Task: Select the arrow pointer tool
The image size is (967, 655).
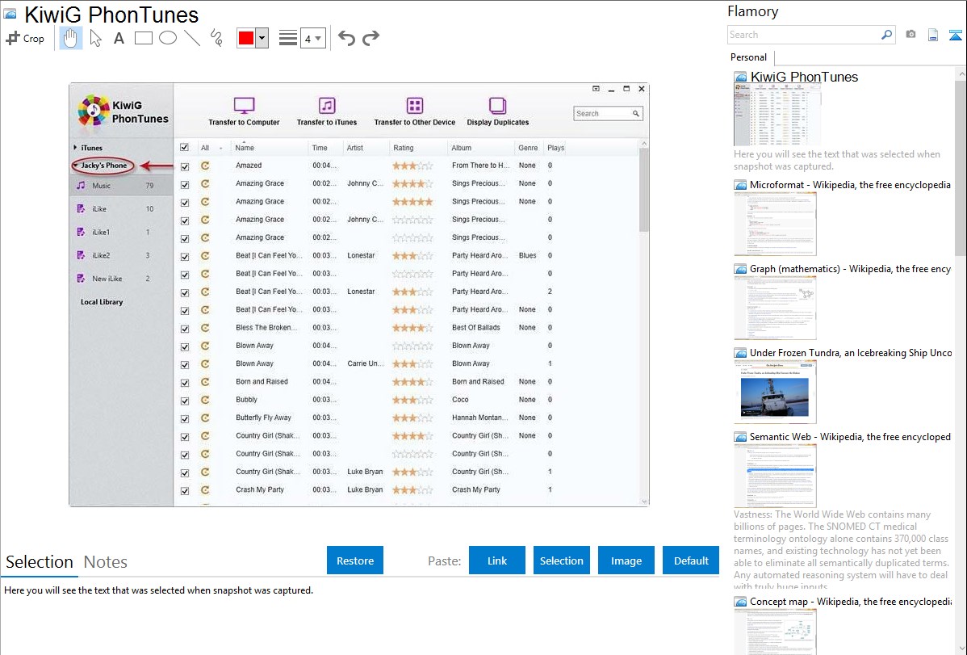Action: point(95,38)
